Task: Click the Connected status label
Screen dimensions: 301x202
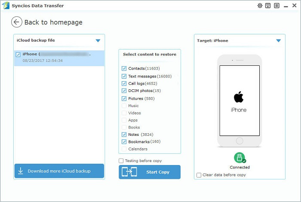Action: tap(240, 167)
